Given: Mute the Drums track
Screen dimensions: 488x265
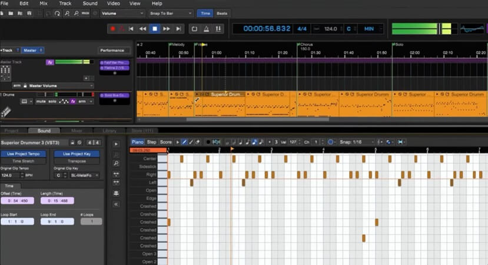Looking at the screenshot, I should (41, 101).
